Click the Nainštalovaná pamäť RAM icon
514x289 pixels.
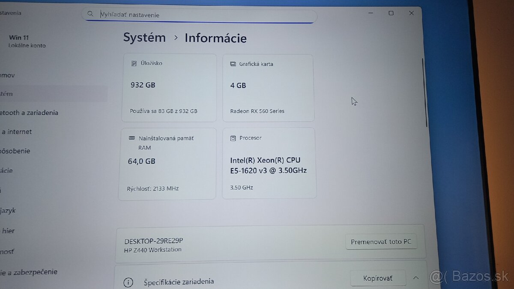coord(131,138)
